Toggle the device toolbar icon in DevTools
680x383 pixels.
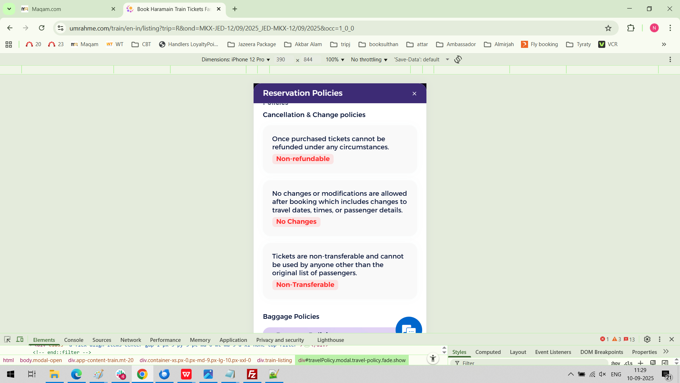coord(20,339)
